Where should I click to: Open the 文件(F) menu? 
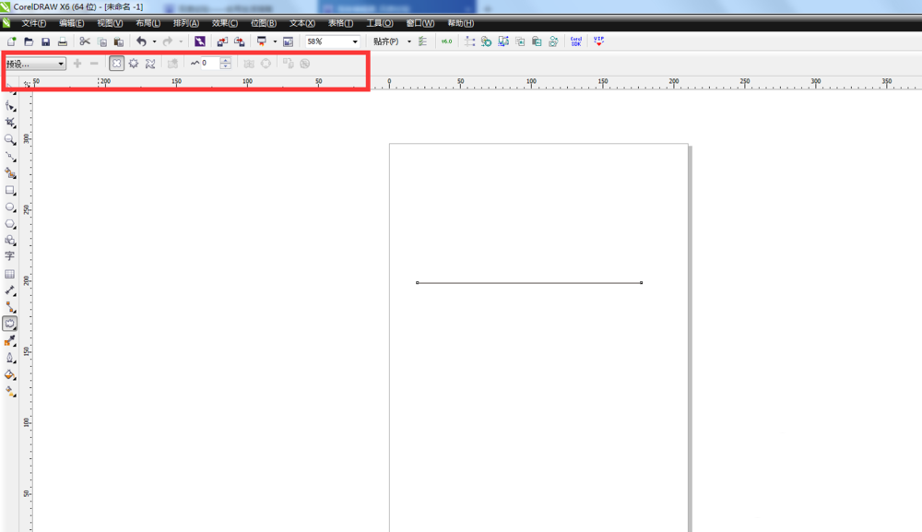(x=33, y=23)
